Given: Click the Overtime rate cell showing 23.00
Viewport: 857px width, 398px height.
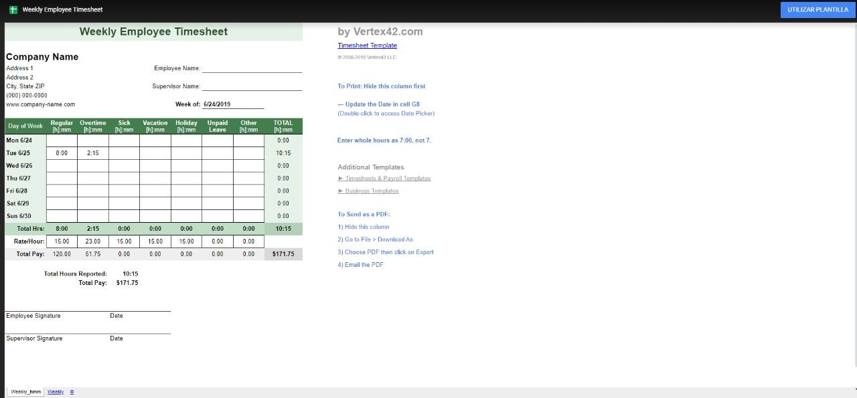Looking at the screenshot, I should tap(93, 241).
